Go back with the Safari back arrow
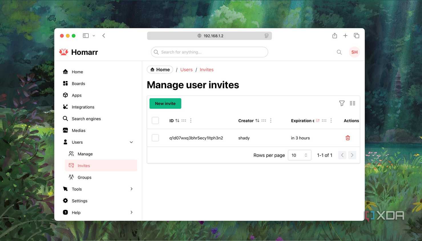Viewport: 422px width, 241px height. pyautogui.click(x=104, y=36)
